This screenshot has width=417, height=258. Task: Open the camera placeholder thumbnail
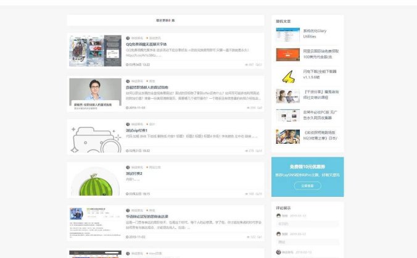point(95,136)
